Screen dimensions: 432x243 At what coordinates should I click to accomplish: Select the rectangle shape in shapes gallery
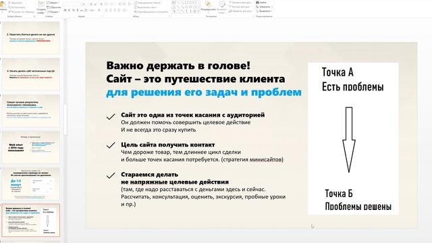[x=186, y=3]
